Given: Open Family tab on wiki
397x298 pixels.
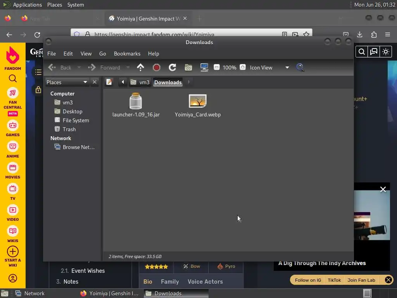Looking at the screenshot, I should pos(170,282).
